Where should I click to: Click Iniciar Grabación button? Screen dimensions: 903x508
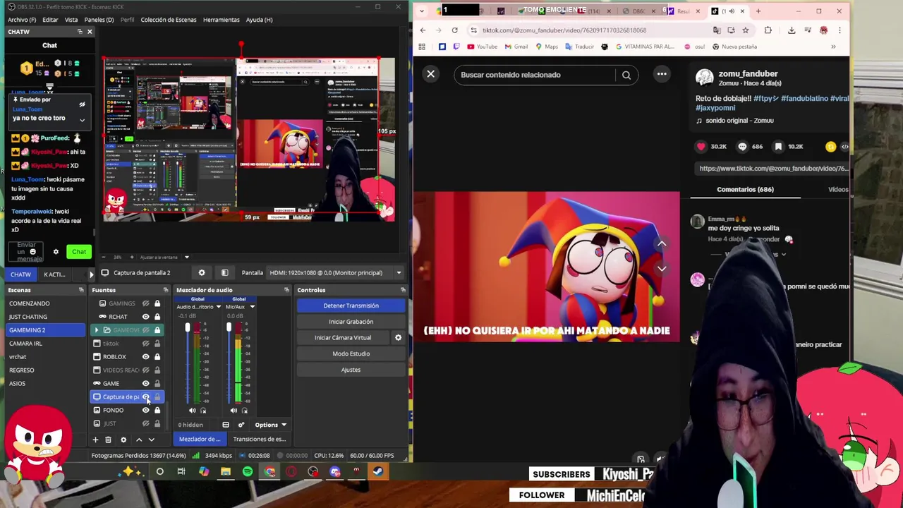click(351, 322)
